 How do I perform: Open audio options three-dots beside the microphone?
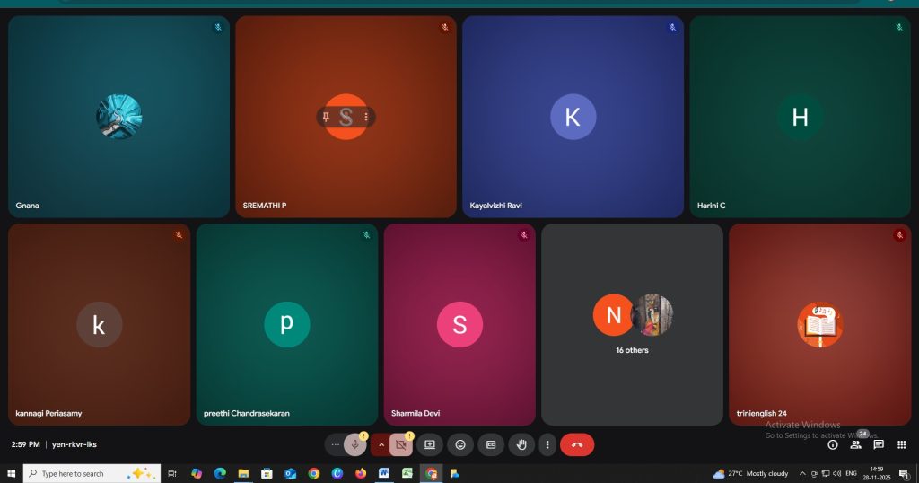335,444
